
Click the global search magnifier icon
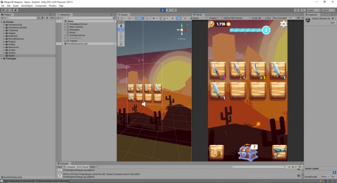[x=303, y=10]
